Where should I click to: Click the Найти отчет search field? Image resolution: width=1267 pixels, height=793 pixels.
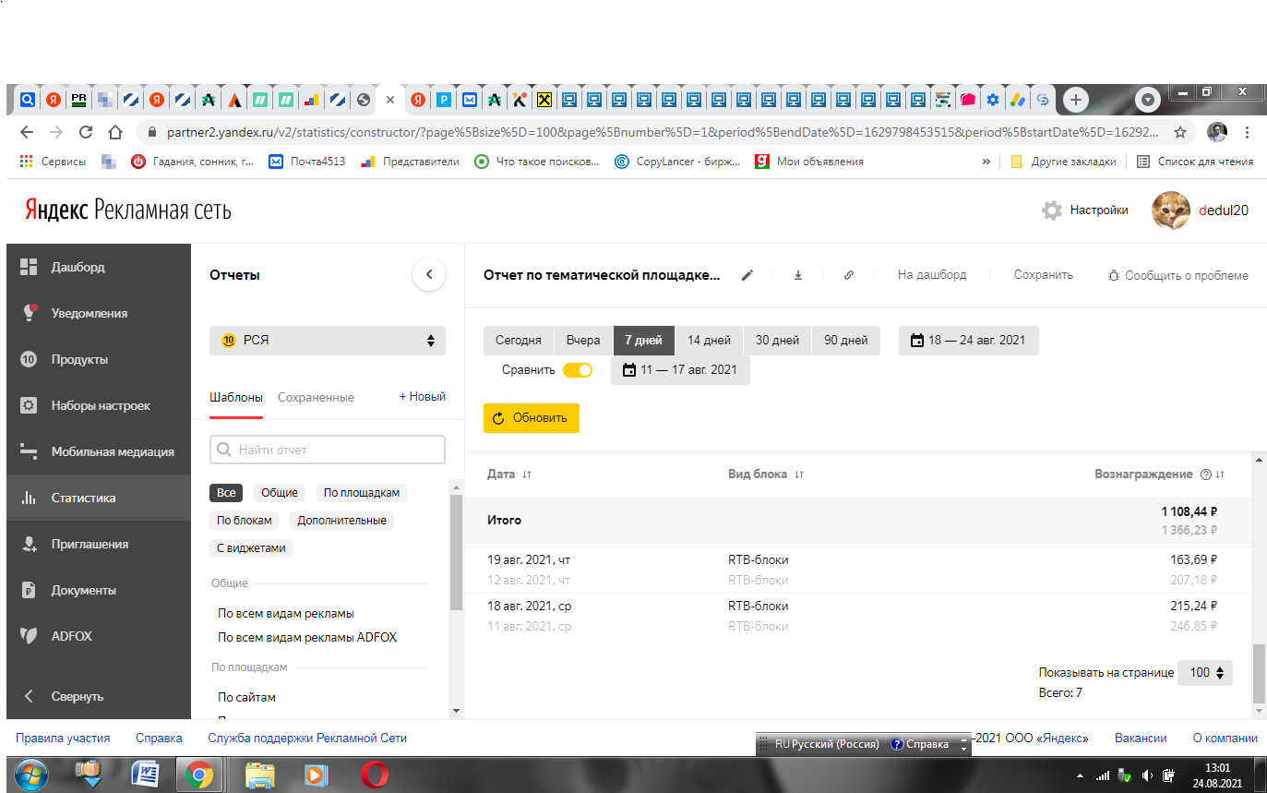328,450
